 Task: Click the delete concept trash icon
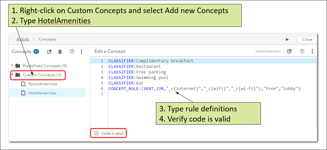[60, 51]
